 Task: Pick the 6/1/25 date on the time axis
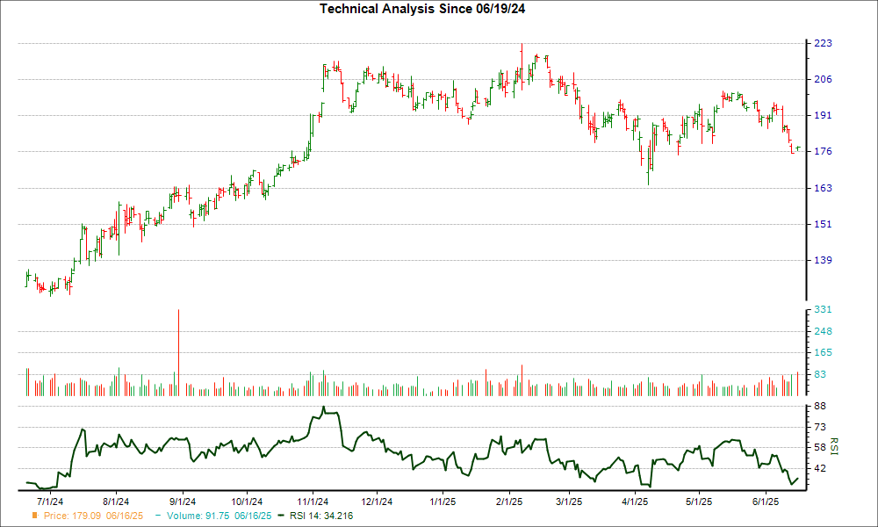[766, 502]
